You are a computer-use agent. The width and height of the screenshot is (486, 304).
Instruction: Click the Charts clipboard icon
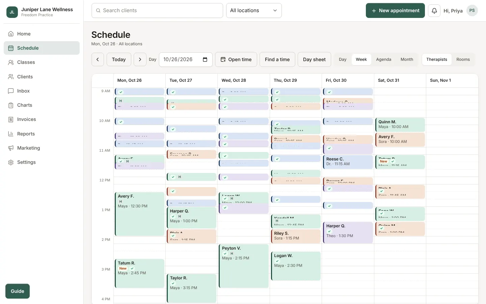pos(11,105)
